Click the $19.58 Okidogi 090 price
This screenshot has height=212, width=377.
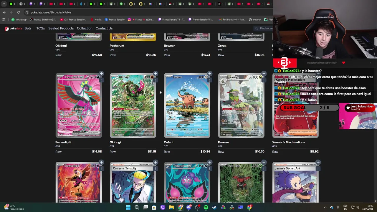(x=97, y=55)
